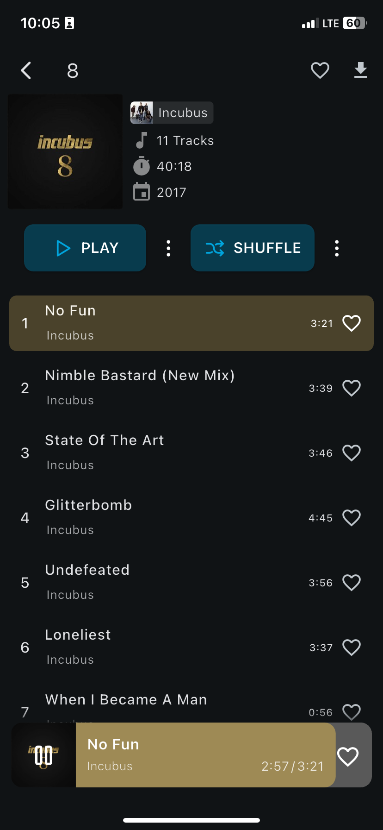383x830 pixels.
Task: Like Nimble Bastard (New Mix)
Action: (351, 388)
